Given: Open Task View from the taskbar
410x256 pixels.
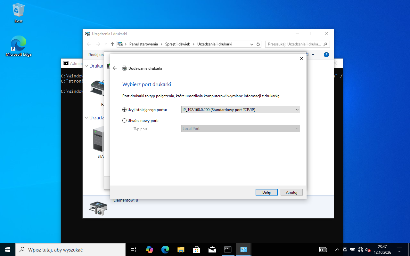Looking at the screenshot, I should point(133,250).
